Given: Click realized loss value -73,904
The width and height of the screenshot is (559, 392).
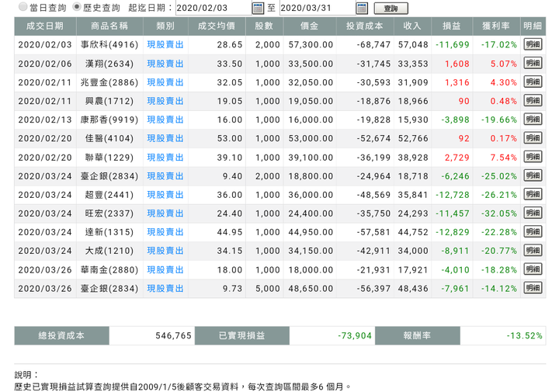Looking at the screenshot, I should coord(355,335).
